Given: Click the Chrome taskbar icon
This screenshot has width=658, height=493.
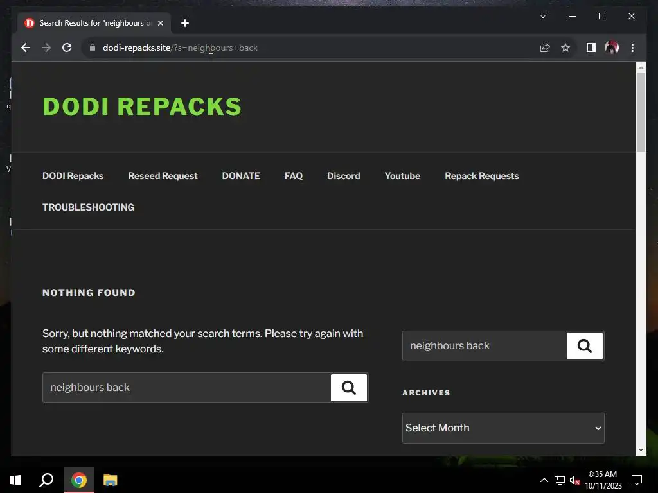Looking at the screenshot, I should point(79,480).
